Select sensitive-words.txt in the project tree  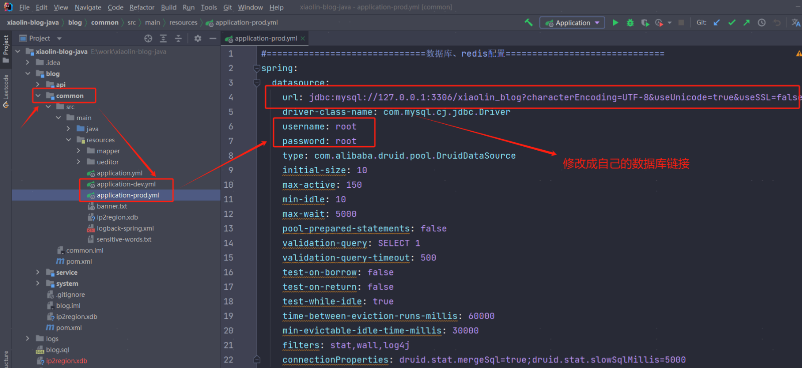(x=124, y=239)
